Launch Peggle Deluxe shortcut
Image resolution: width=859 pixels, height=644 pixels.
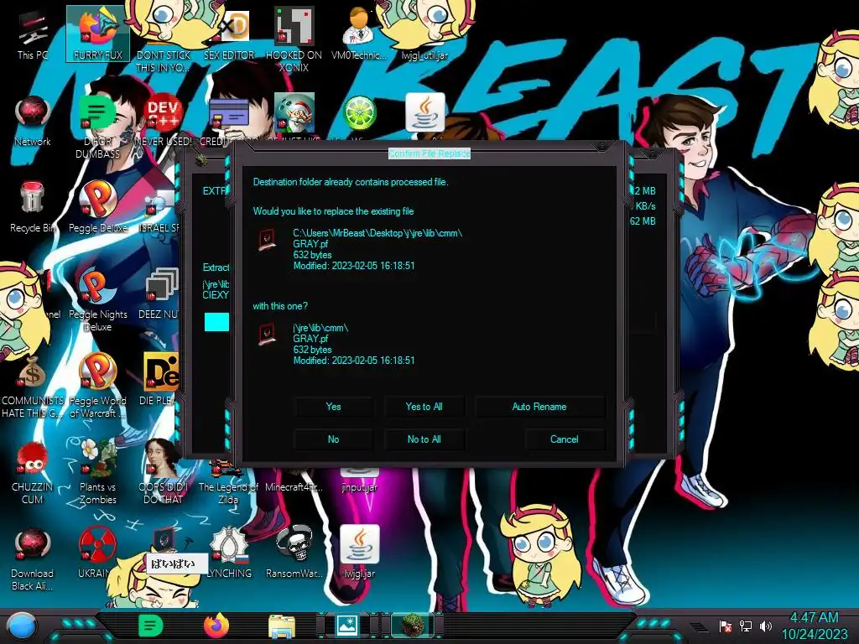point(98,207)
